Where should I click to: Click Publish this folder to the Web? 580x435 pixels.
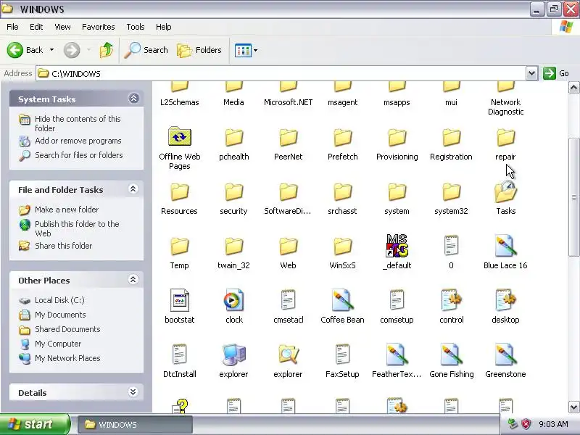(x=77, y=228)
